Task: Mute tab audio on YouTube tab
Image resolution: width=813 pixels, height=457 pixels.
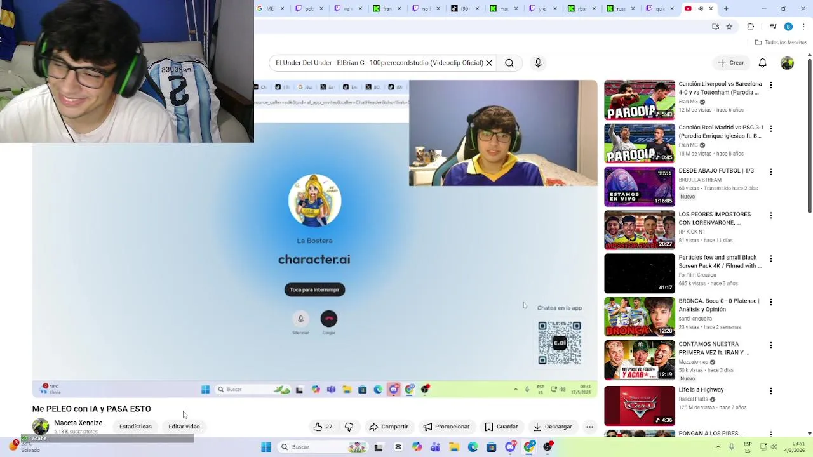Action: [701, 9]
